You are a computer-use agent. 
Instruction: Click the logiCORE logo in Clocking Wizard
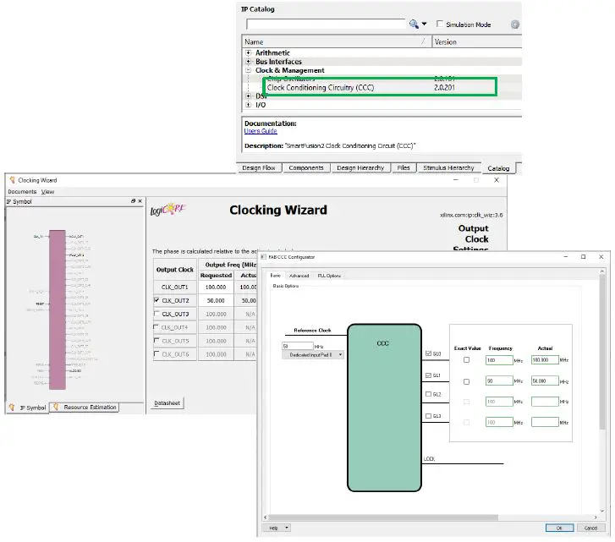(x=167, y=210)
